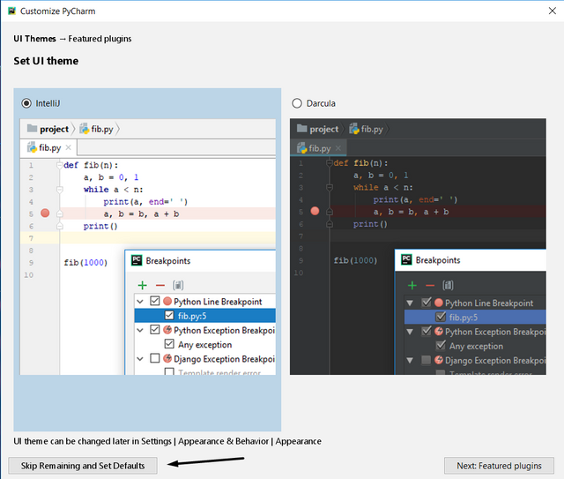Click the Darcula preview thumbnail
Viewport: 564px width, 479px height.
point(418,247)
